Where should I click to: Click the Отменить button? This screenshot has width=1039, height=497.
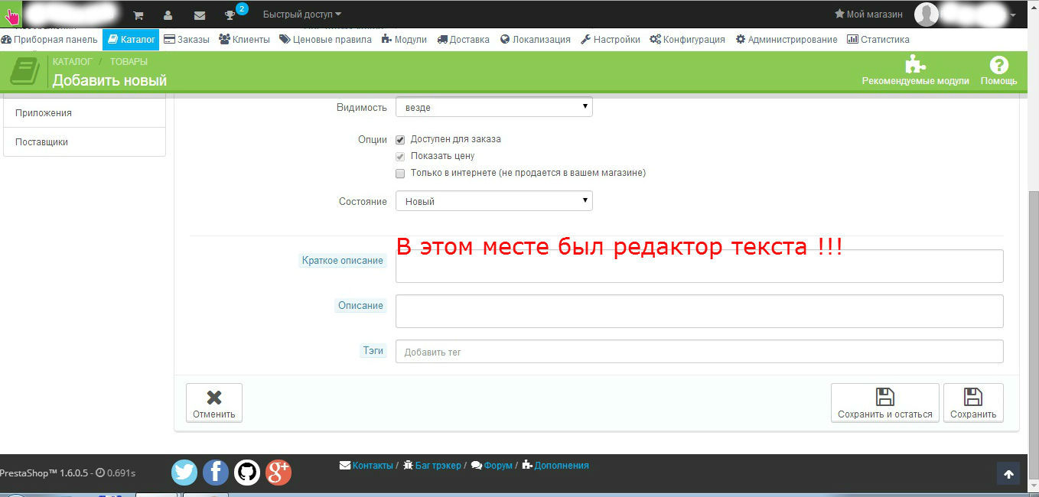click(x=214, y=402)
